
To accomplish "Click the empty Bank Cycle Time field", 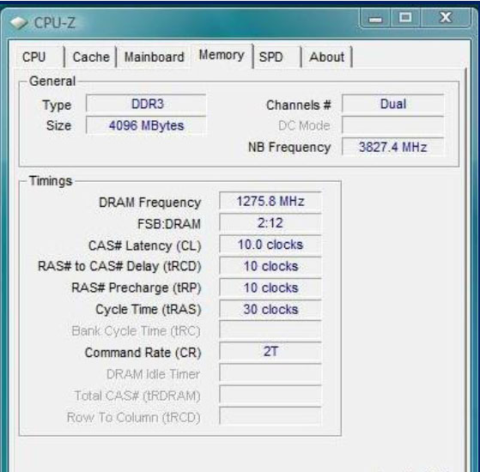I will [x=270, y=330].
